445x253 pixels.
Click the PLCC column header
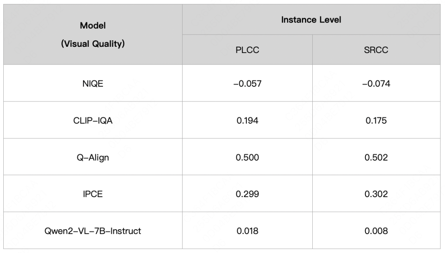point(247,50)
